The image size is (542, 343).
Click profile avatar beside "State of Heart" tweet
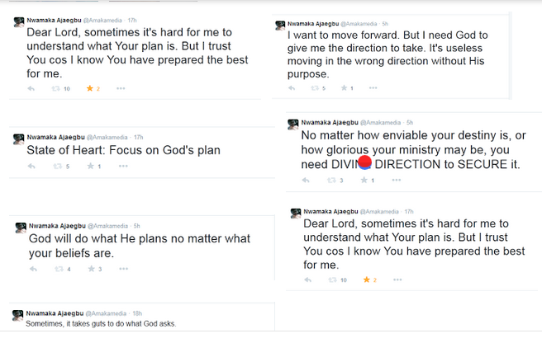18,139
